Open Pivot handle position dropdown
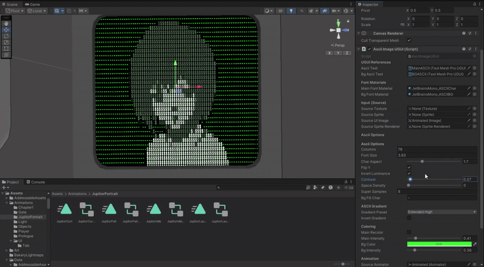This screenshot has width=484, height=267. point(15,11)
